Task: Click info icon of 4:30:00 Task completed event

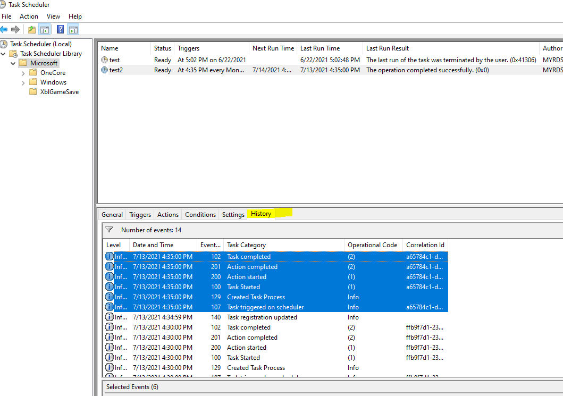Action: coord(109,327)
